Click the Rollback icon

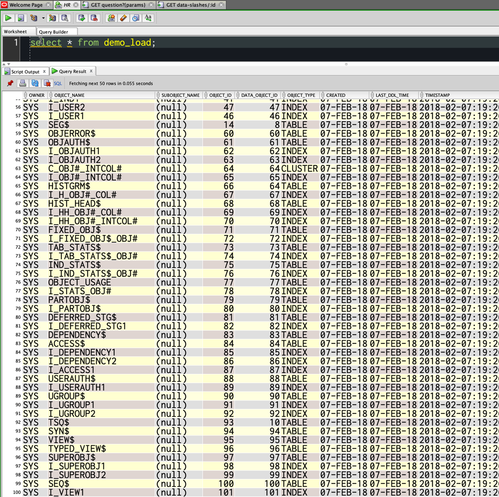coord(94,18)
